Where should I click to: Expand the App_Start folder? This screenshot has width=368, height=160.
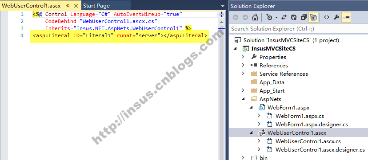click(x=243, y=90)
